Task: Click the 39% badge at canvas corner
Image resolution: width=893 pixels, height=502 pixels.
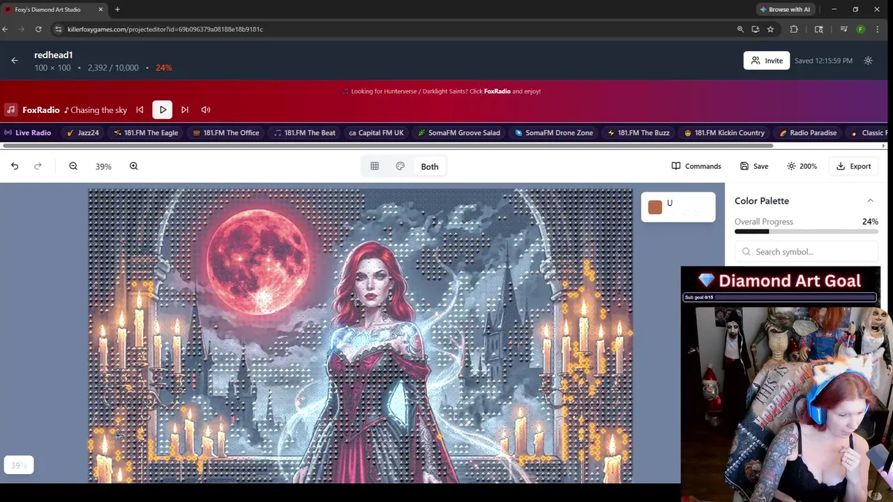Action: point(19,465)
